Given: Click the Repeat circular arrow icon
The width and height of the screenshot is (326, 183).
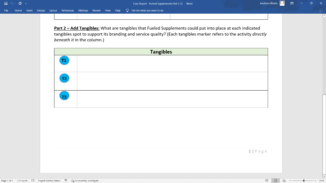Looking at the screenshot, I should (x=20, y=3).
